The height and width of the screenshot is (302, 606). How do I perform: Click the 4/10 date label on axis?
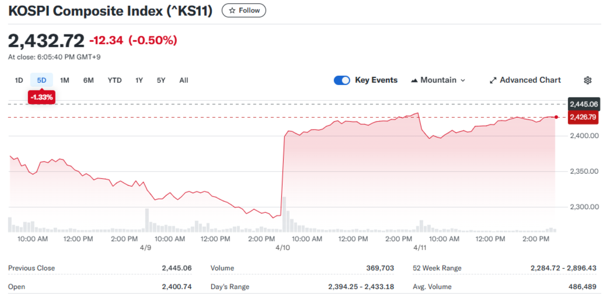[x=283, y=247]
